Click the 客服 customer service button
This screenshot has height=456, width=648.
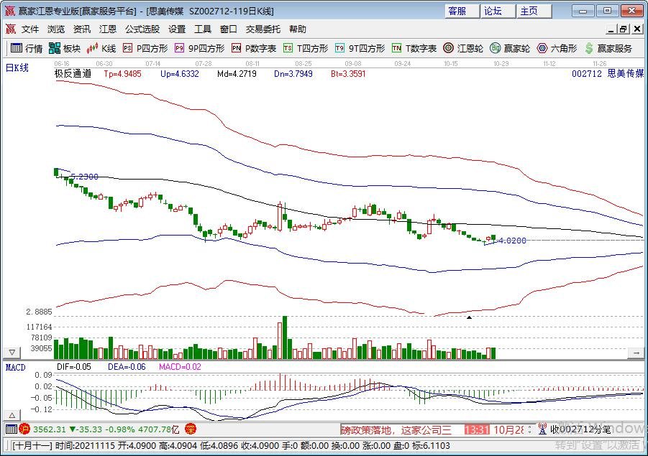tap(457, 11)
